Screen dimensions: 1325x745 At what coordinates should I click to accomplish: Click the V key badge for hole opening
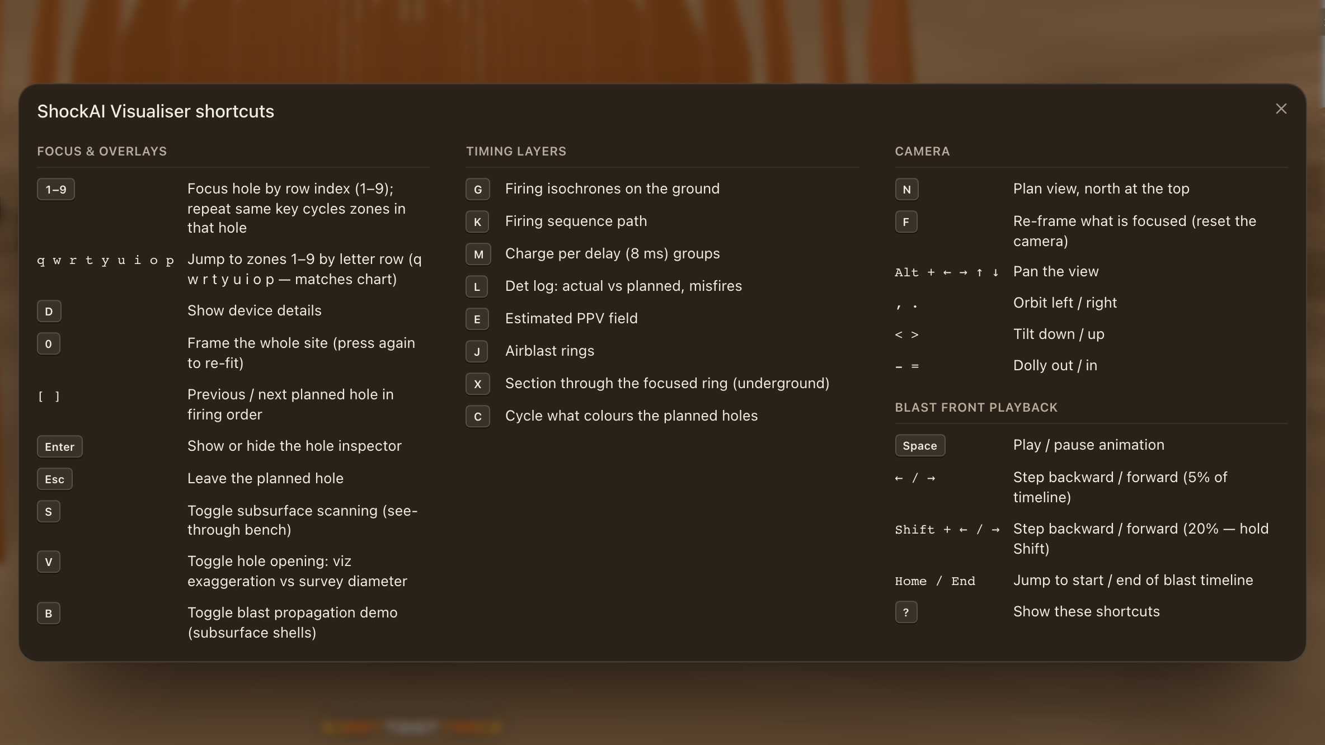click(x=49, y=562)
